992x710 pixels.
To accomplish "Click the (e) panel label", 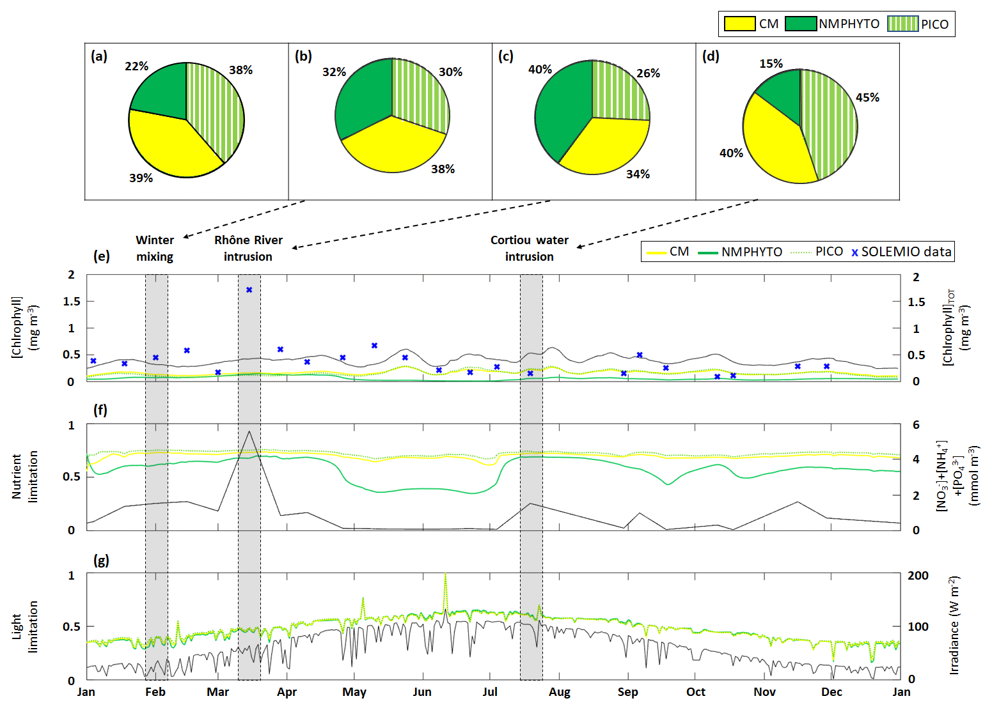I will point(101,256).
